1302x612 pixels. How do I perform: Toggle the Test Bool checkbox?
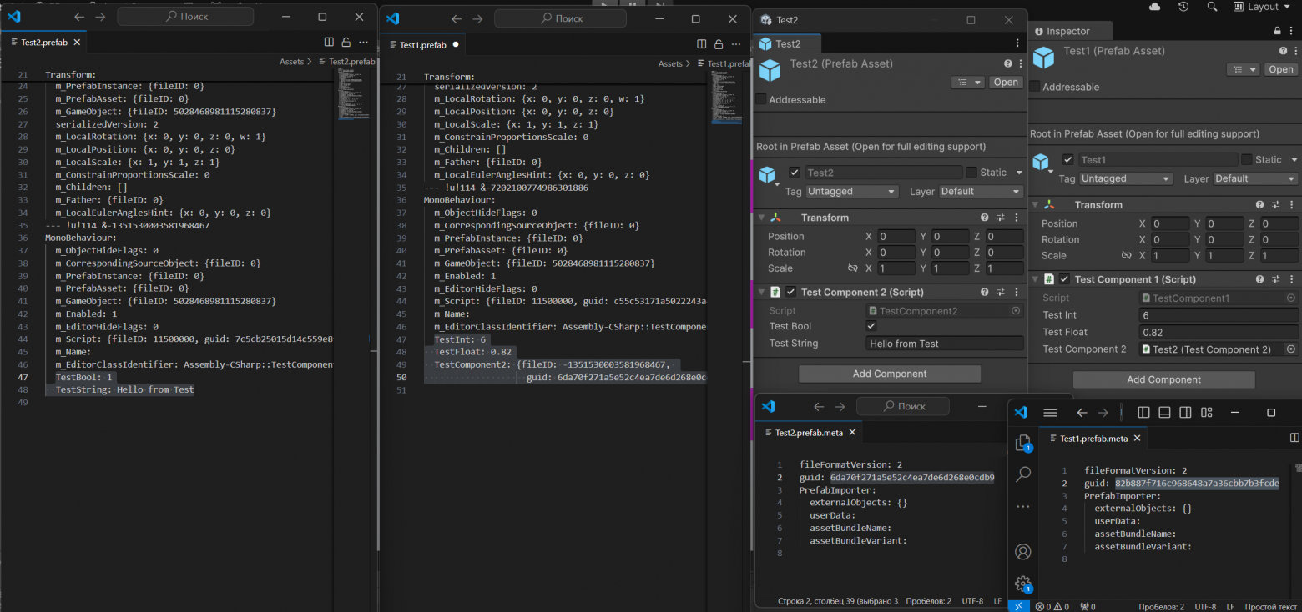(871, 326)
